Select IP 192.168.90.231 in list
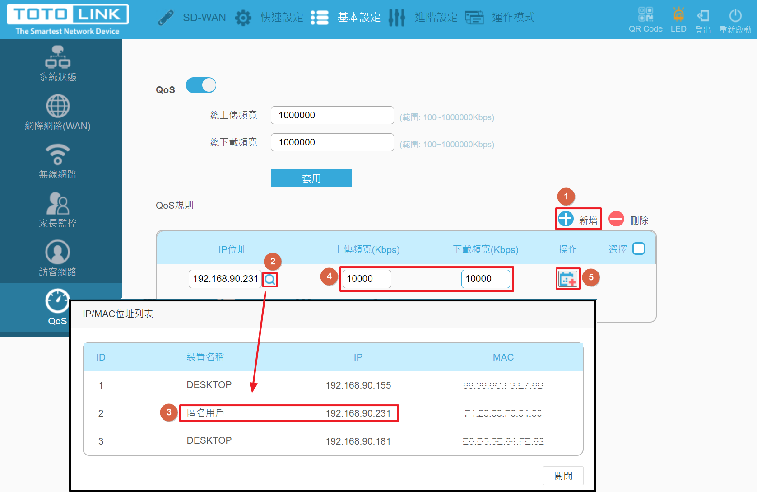This screenshot has width=757, height=492. pyautogui.click(x=358, y=413)
